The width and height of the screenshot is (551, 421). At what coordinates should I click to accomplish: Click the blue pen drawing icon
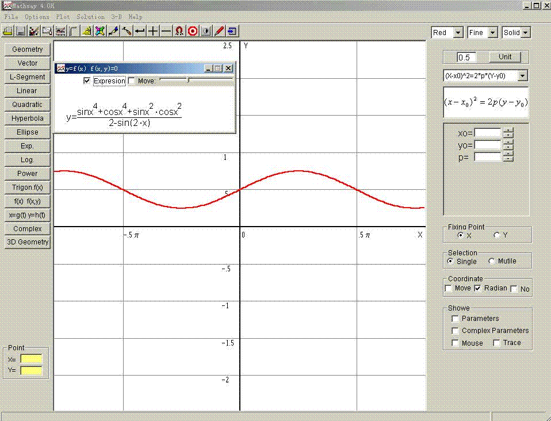[x=113, y=31]
